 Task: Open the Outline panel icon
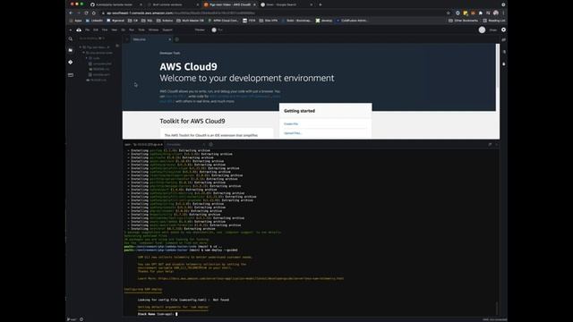(x=504, y=52)
